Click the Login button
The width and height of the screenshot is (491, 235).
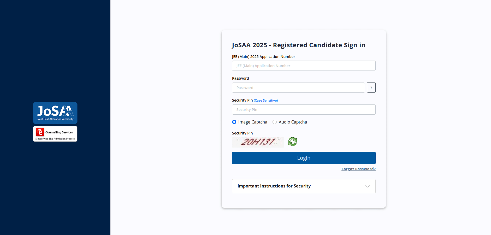pyautogui.click(x=304, y=158)
